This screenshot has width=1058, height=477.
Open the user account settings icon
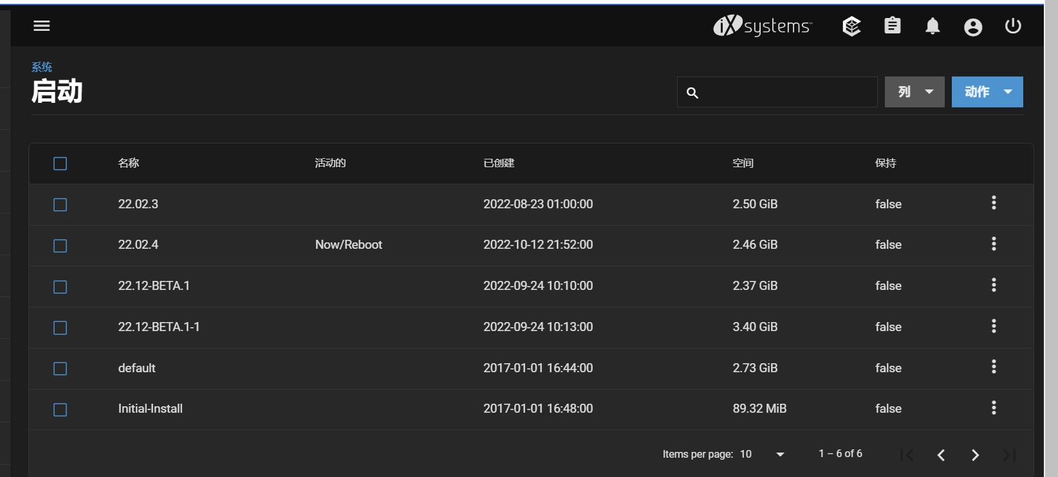click(x=972, y=26)
